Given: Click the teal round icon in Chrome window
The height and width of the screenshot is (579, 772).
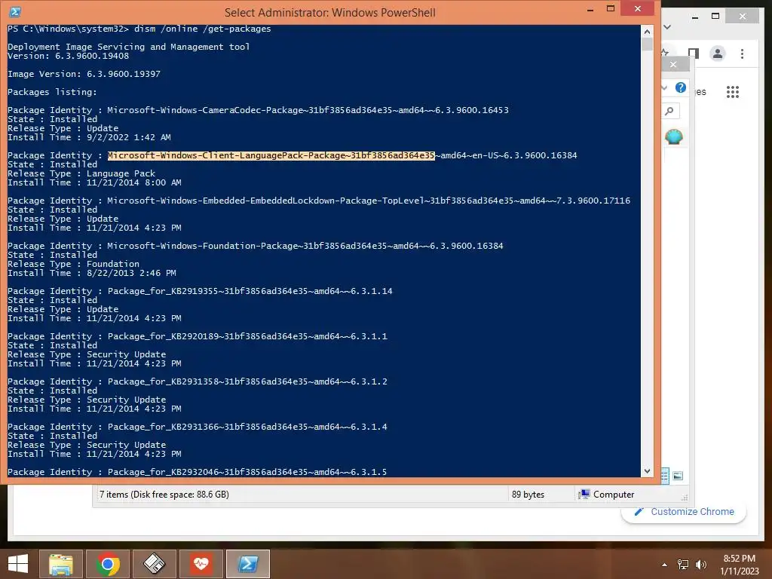Looking at the screenshot, I should point(673,136).
